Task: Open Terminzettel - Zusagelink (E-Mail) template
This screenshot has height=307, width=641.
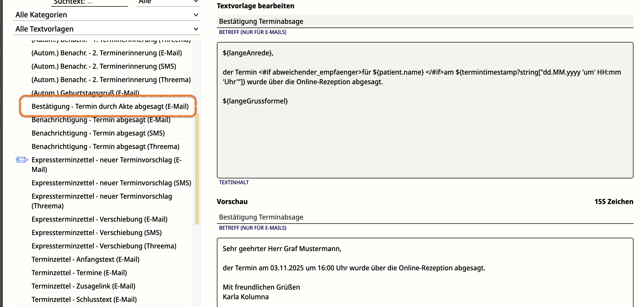Action: (x=83, y=286)
